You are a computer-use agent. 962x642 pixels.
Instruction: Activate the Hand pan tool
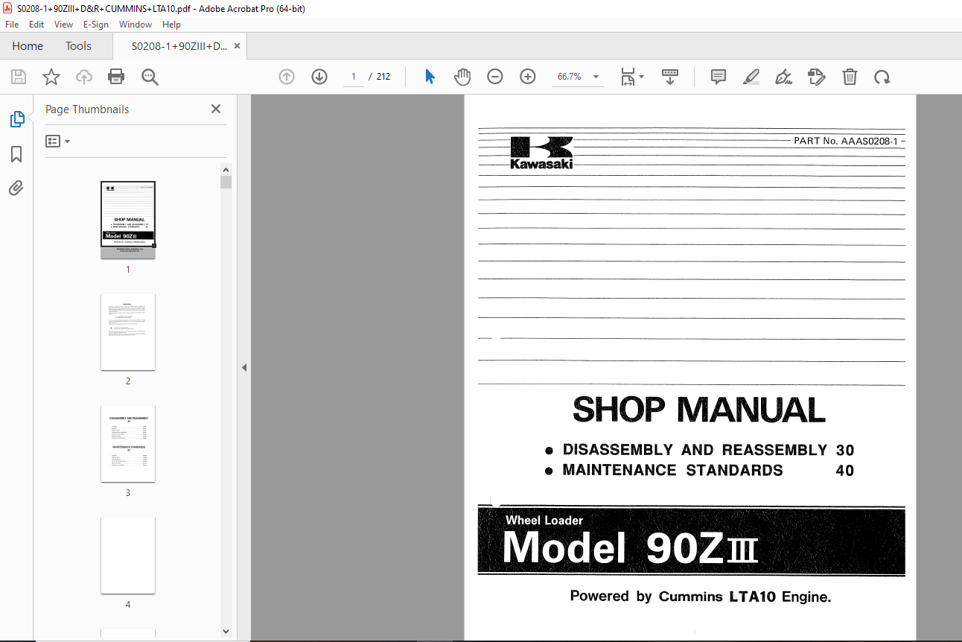[x=462, y=77]
